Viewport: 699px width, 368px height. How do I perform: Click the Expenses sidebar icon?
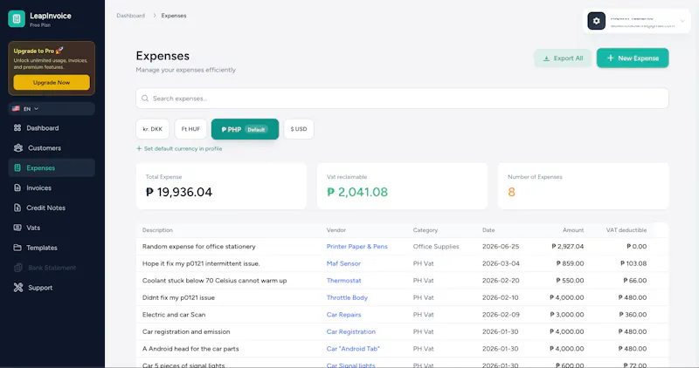point(17,167)
